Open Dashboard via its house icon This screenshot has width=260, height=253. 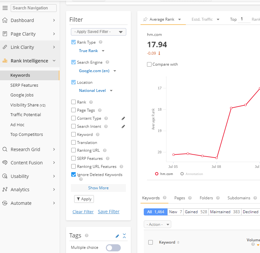coord(5,20)
